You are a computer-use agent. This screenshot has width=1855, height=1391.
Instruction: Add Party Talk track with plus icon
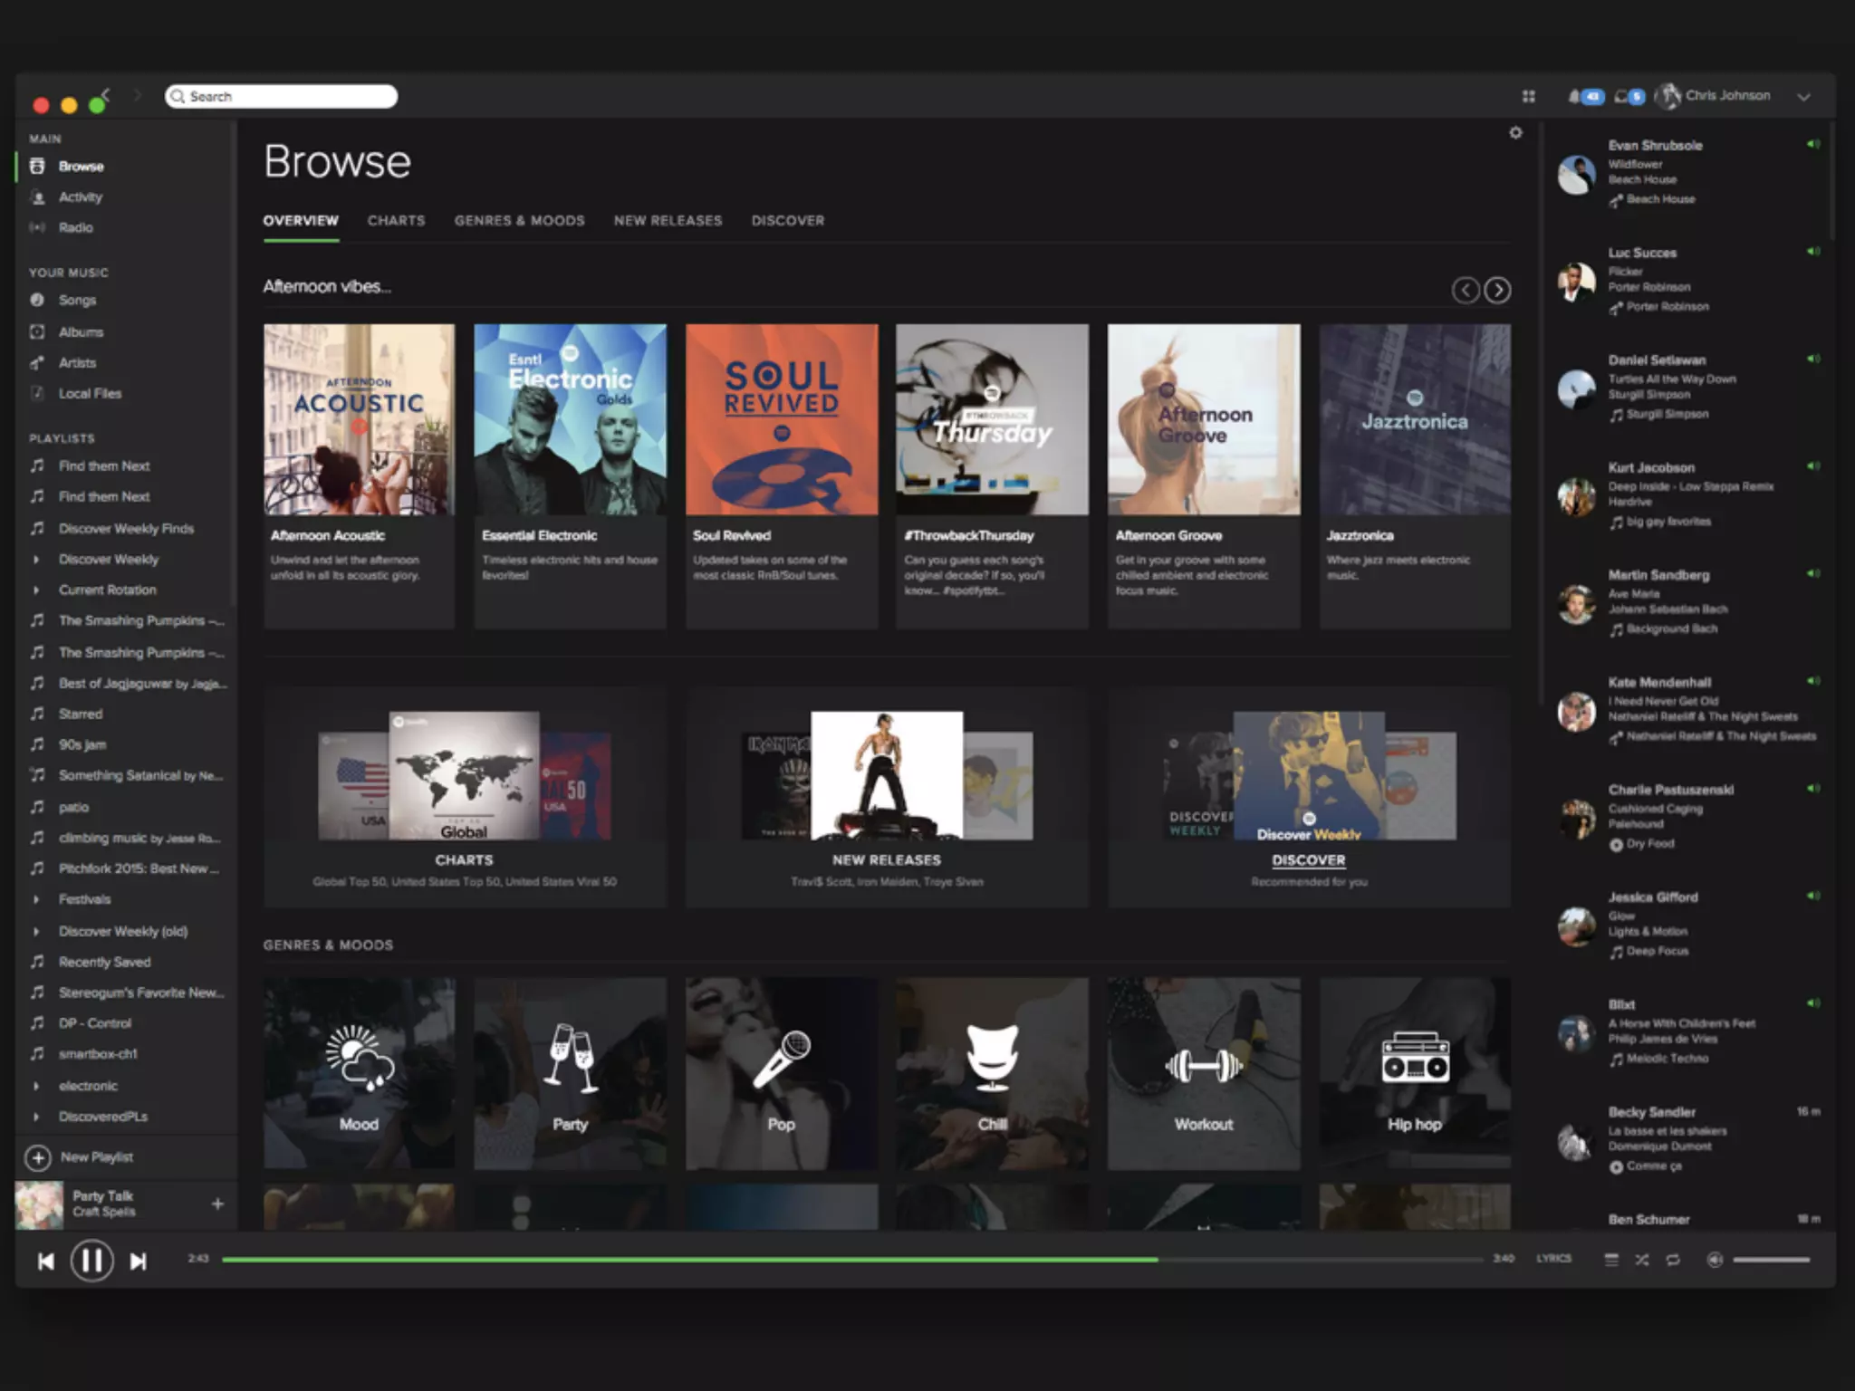click(x=217, y=1204)
